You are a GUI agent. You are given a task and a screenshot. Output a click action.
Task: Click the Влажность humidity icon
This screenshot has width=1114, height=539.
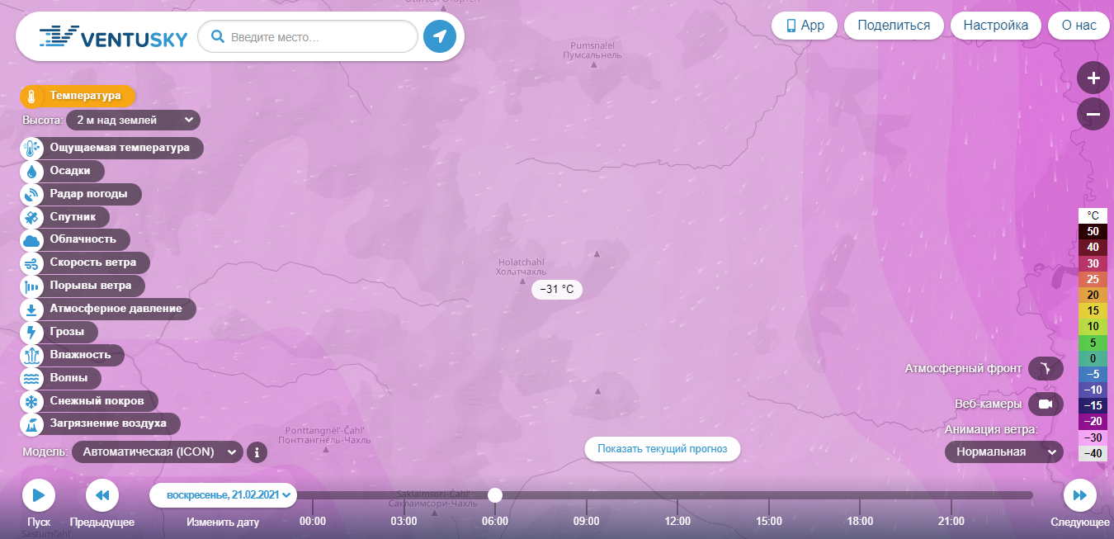coord(31,356)
